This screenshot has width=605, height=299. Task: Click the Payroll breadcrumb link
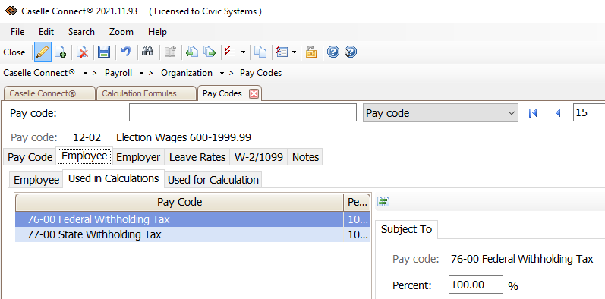pyautogui.click(x=118, y=73)
